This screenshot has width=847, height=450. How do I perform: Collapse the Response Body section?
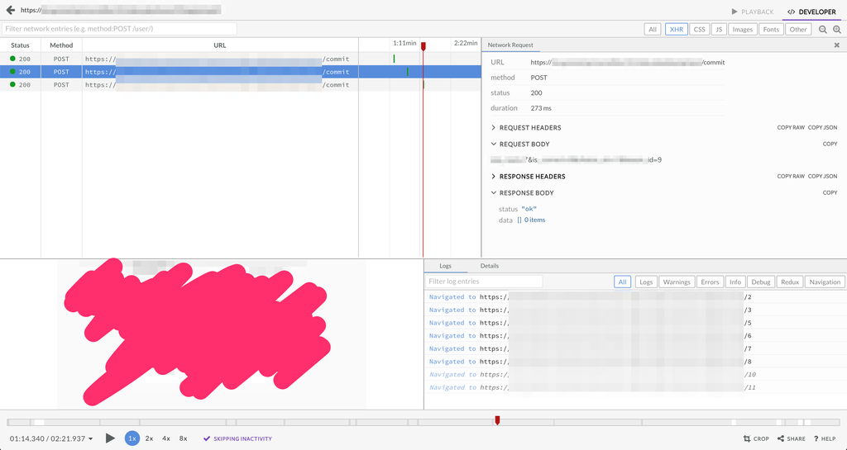coord(522,192)
